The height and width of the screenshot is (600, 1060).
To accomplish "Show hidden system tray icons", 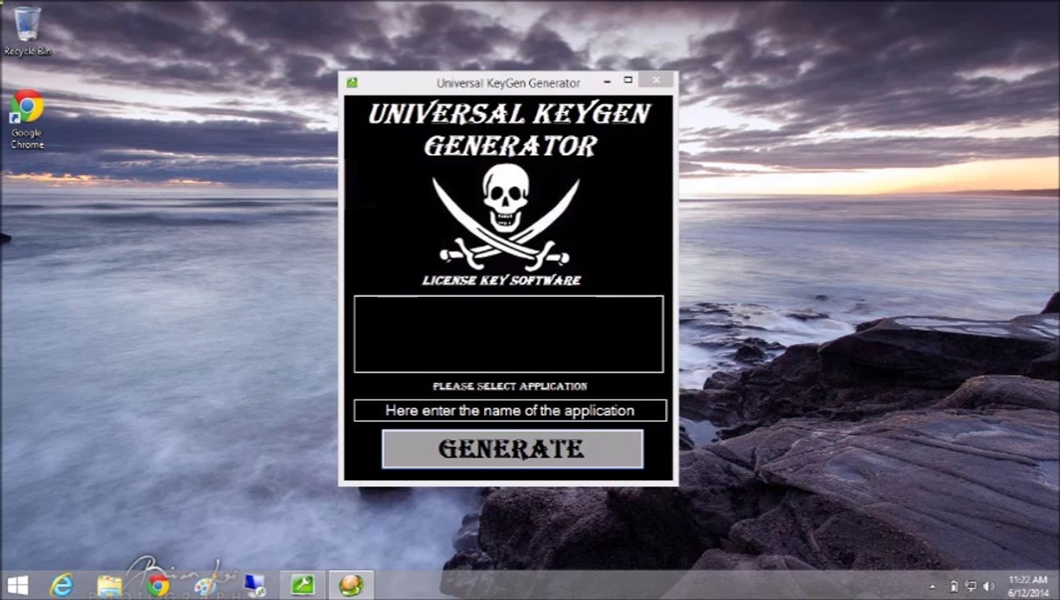I will 933,587.
